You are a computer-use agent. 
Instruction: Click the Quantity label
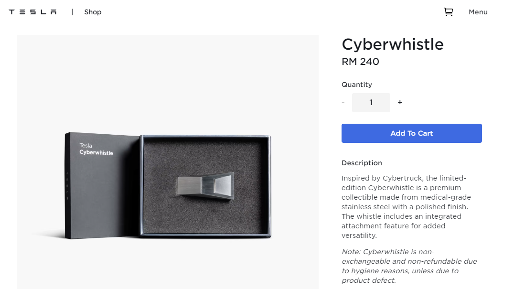tap(356, 85)
